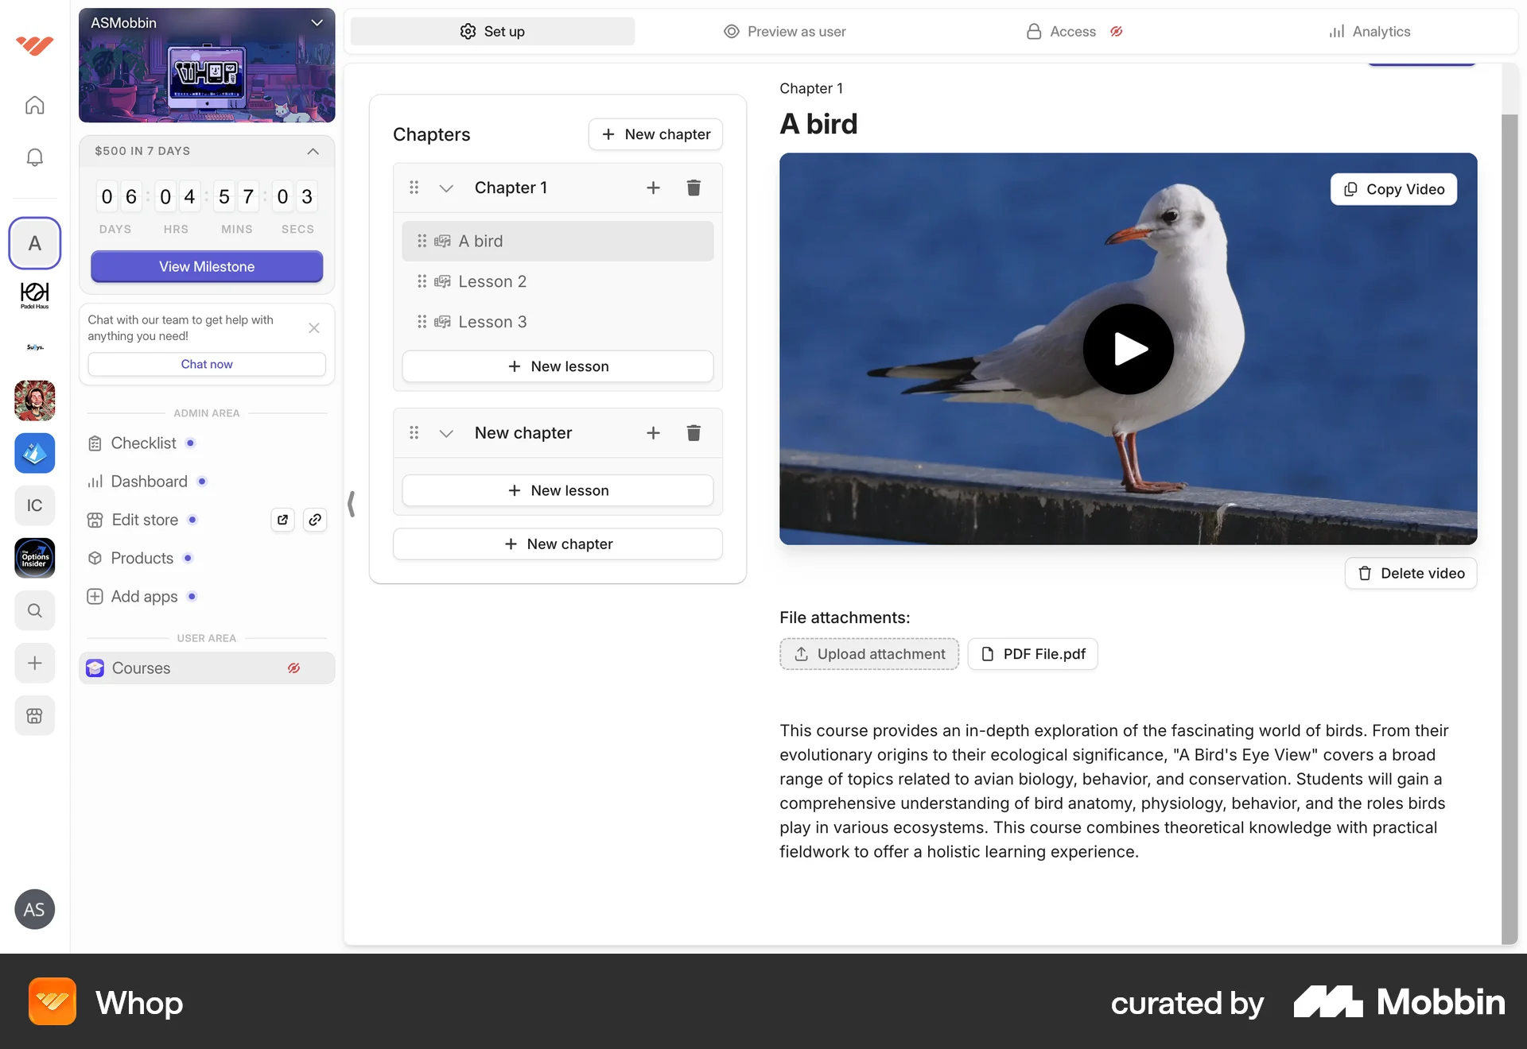
Task: Collapse Chapter 1 using its chevron
Action: click(445, 188)
